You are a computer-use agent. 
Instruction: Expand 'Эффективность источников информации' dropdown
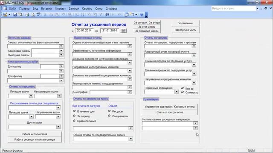(x=130, y=54)
